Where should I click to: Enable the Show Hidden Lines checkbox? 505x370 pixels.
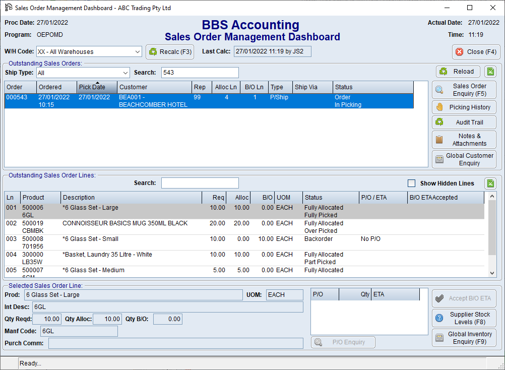[412, 183]
